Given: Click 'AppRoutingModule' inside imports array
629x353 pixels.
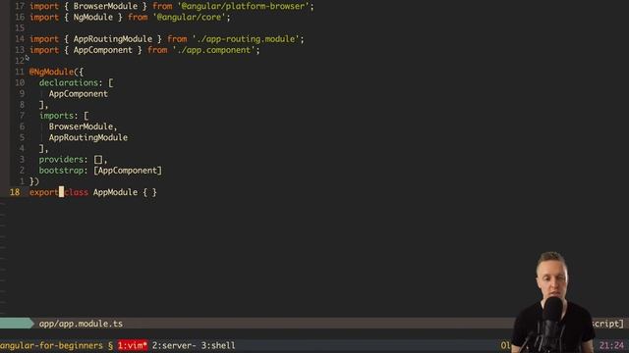Looking at the screenshot, I should tap(88, 137).
